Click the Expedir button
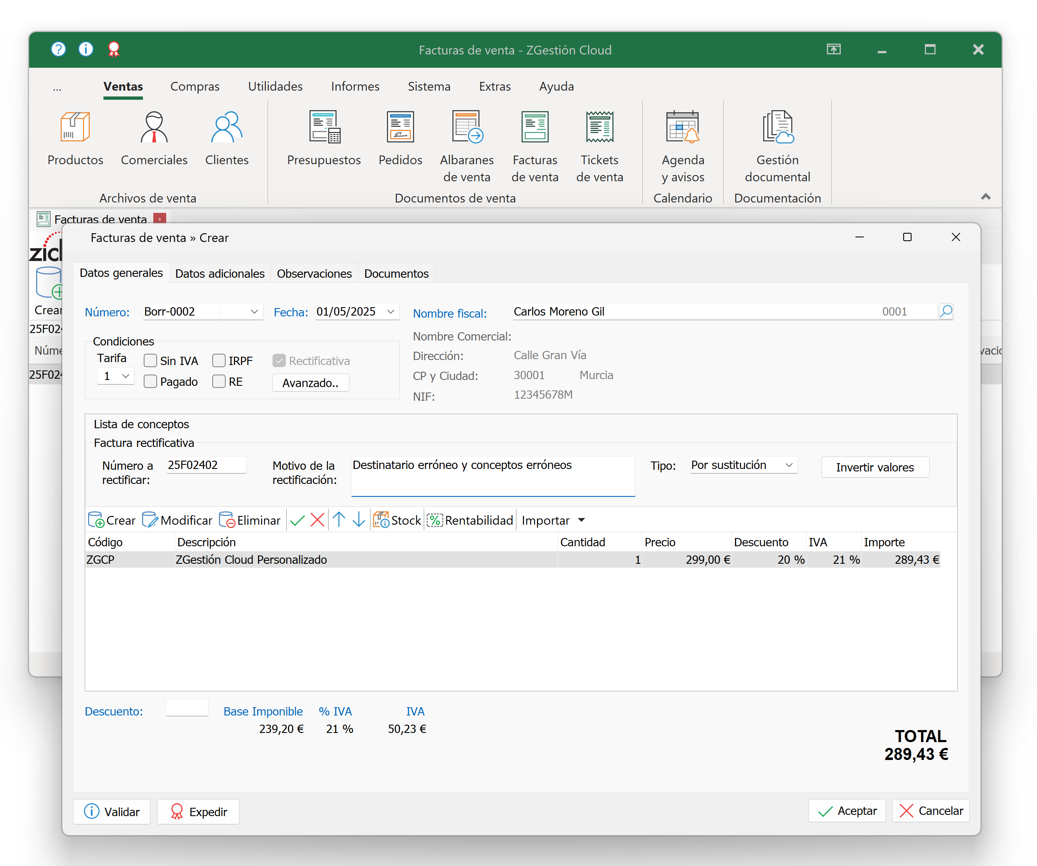This screenshot has height=866, width=1037. pos(198,812)
